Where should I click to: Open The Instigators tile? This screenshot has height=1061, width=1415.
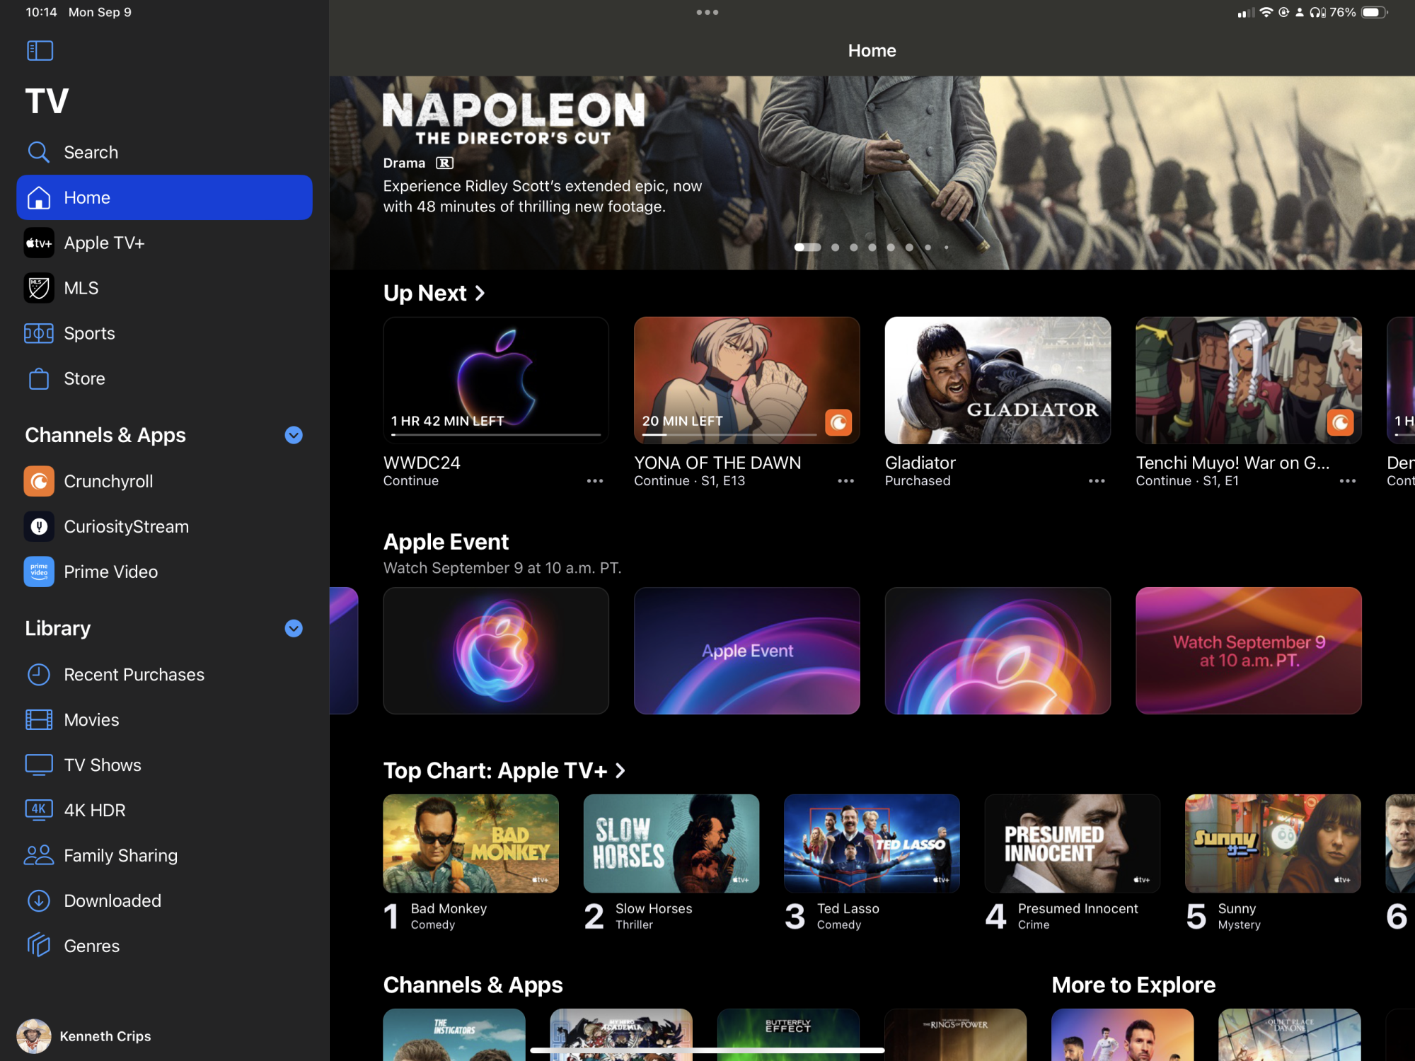click(454, 1034)
